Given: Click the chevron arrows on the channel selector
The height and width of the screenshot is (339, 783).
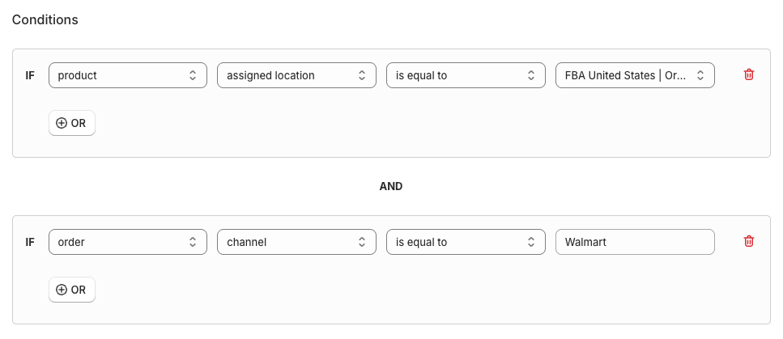Looking at the screenshot, I should pos(361,242).
